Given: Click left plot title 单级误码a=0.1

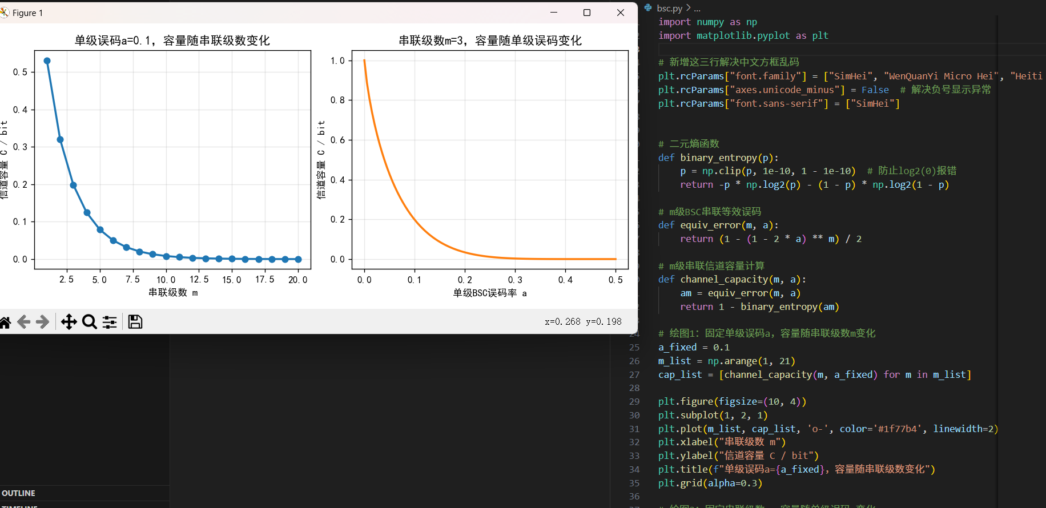Looking at the screenshot, I should point(172,41).
